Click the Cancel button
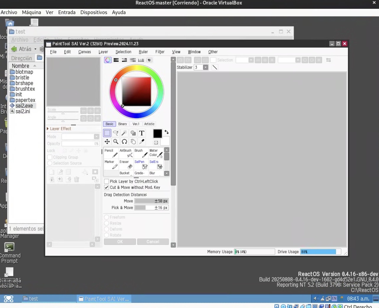 153,242
